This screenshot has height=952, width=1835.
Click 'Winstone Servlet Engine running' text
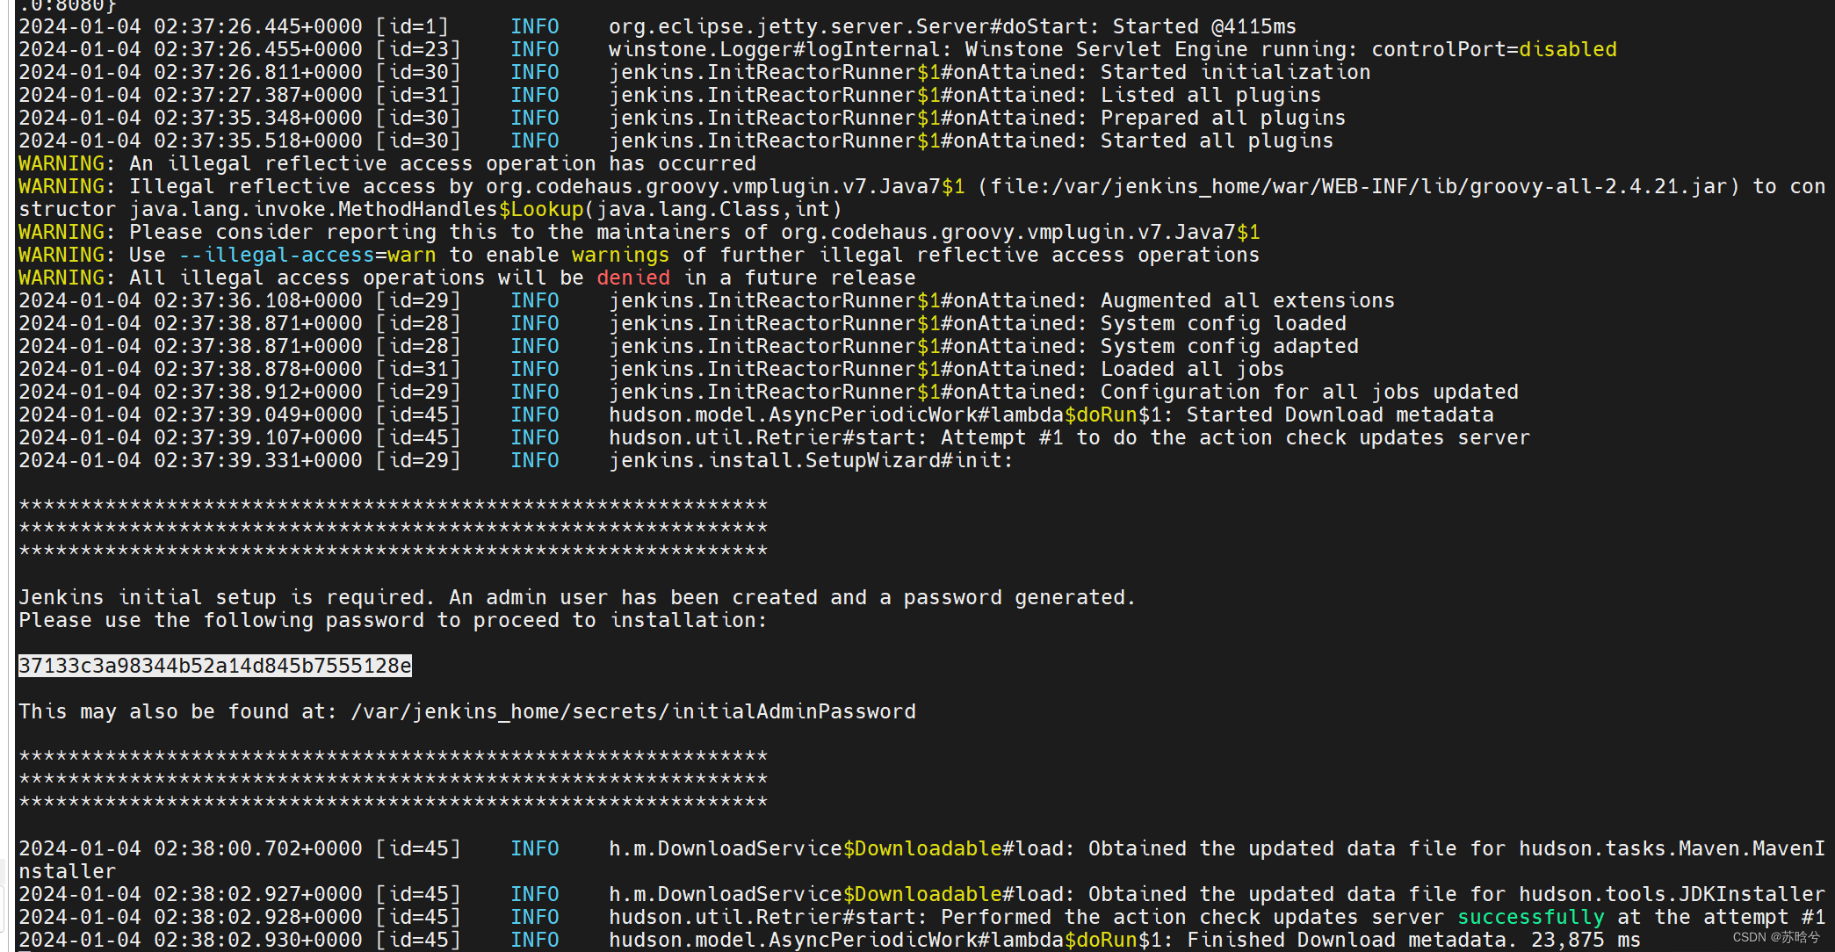coord(1156,49)
